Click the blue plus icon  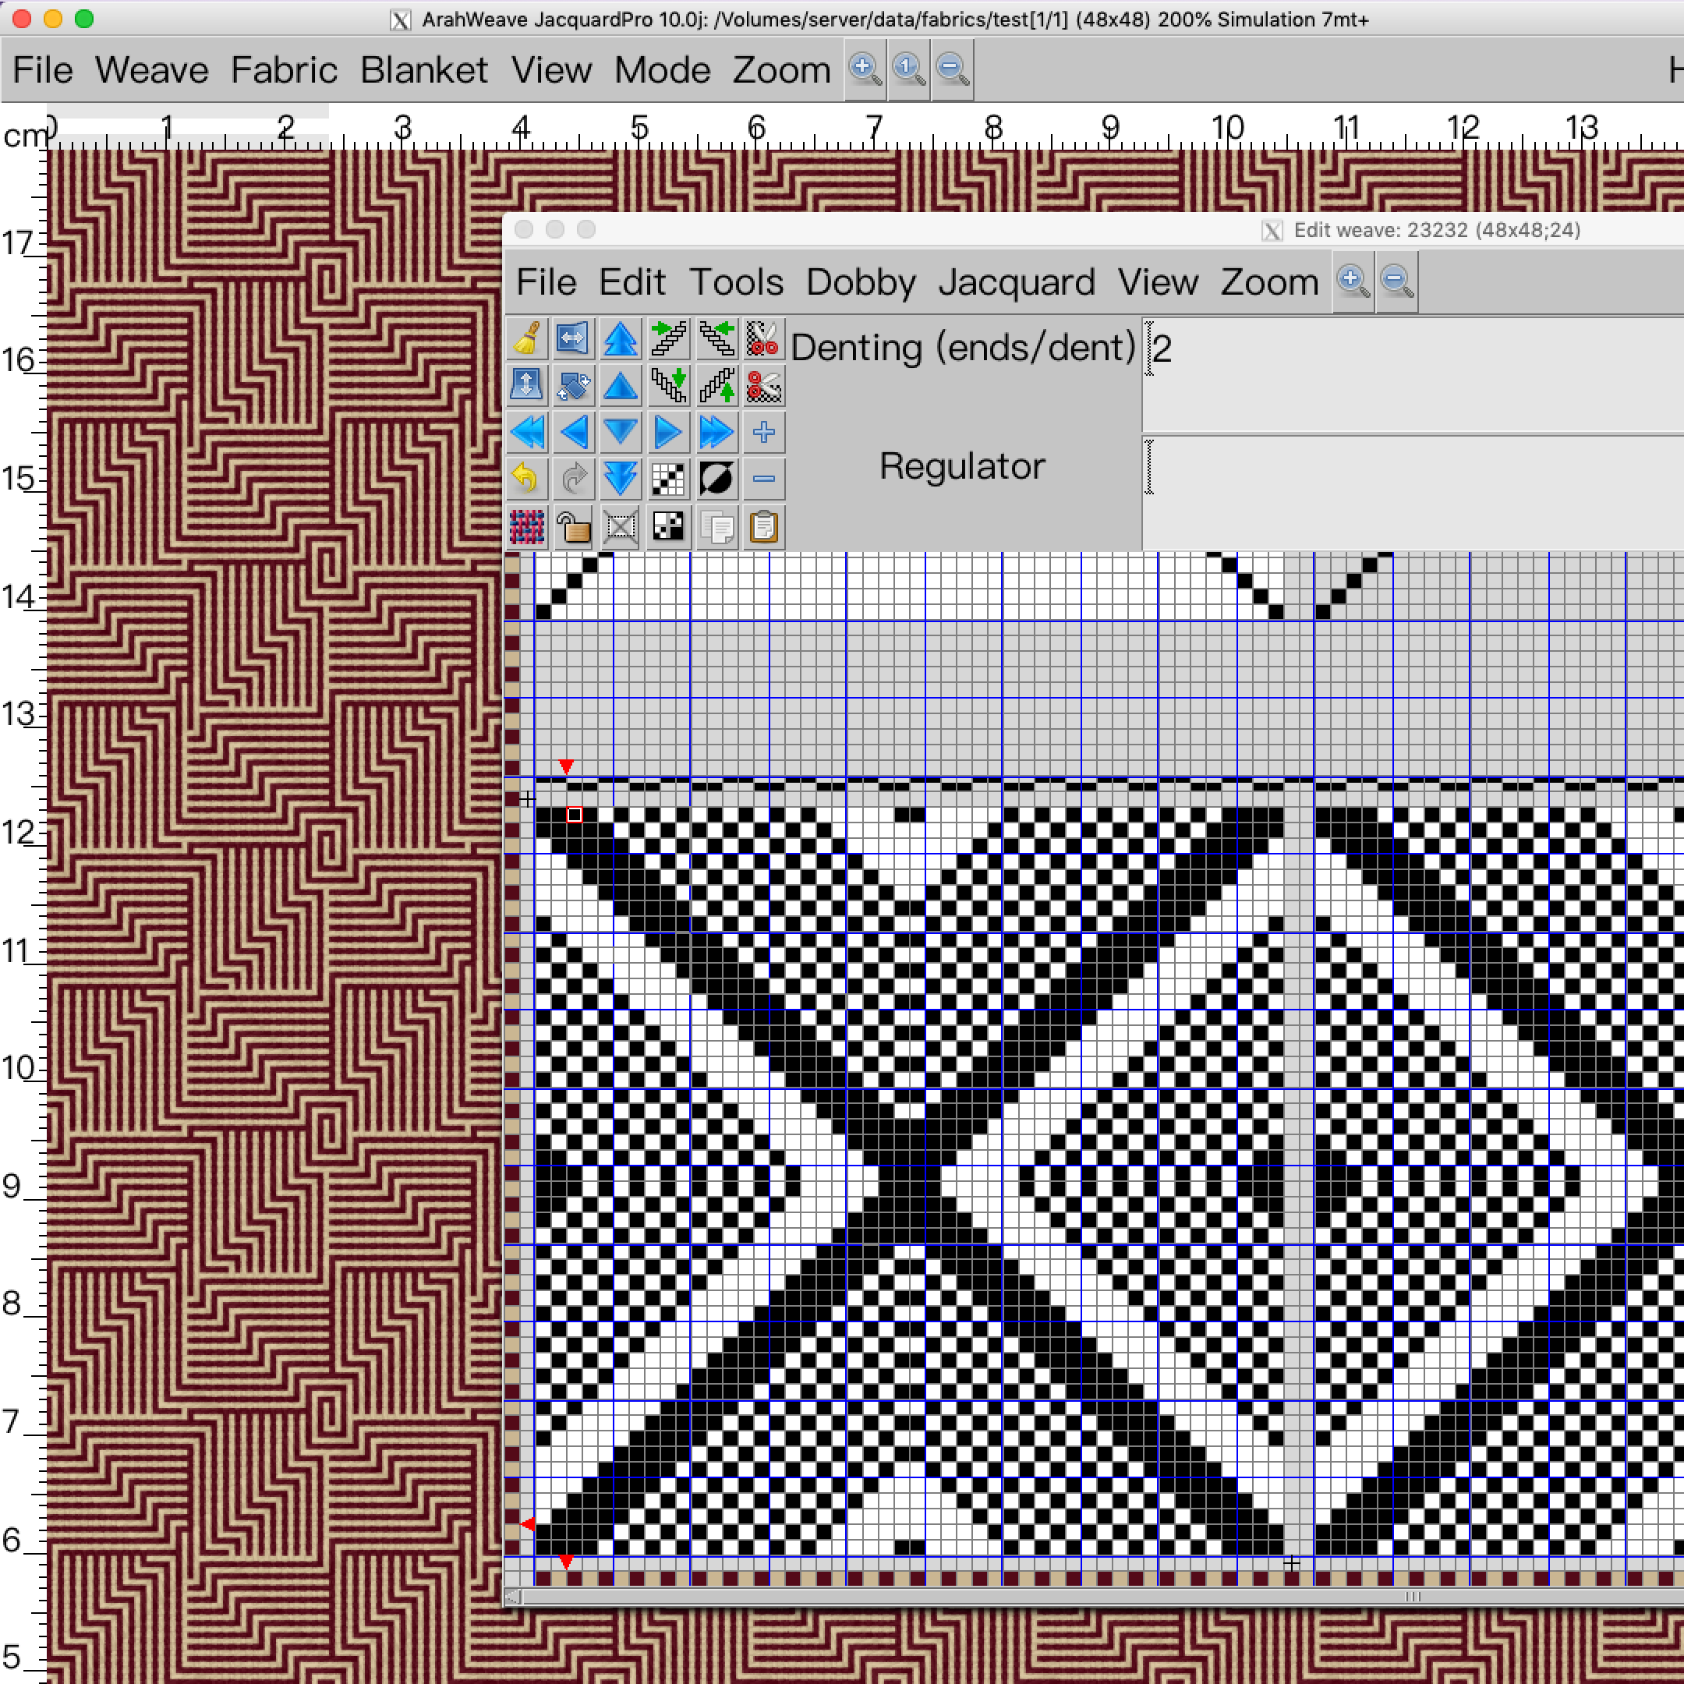pyautogui.click(x=763, y=433)
